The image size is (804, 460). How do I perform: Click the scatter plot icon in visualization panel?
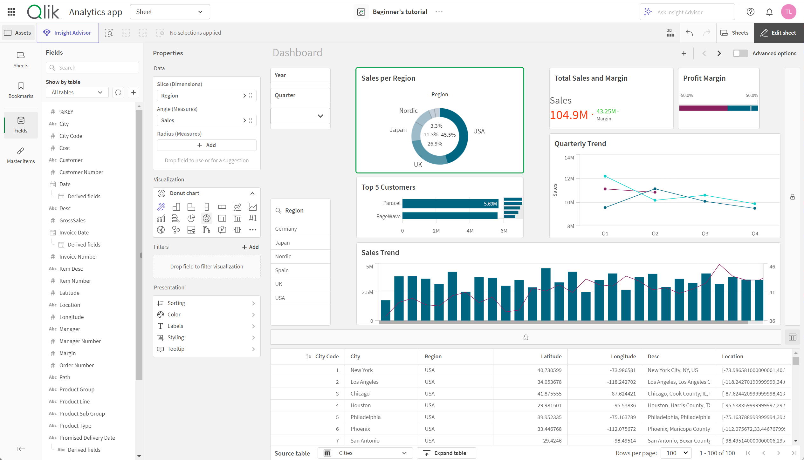click(x=175, y=229)
